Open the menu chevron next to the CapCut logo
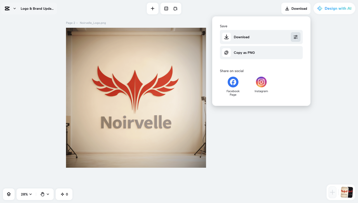 (x=15, y=8)
